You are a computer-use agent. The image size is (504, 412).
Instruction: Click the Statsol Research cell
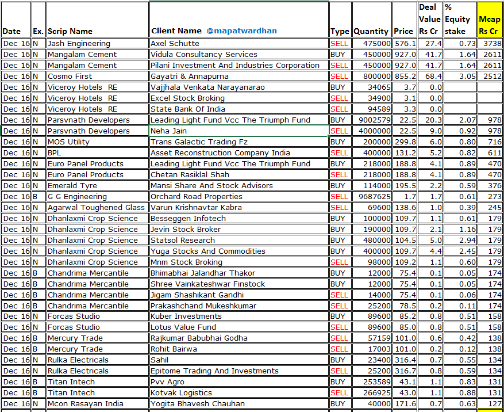239,241
